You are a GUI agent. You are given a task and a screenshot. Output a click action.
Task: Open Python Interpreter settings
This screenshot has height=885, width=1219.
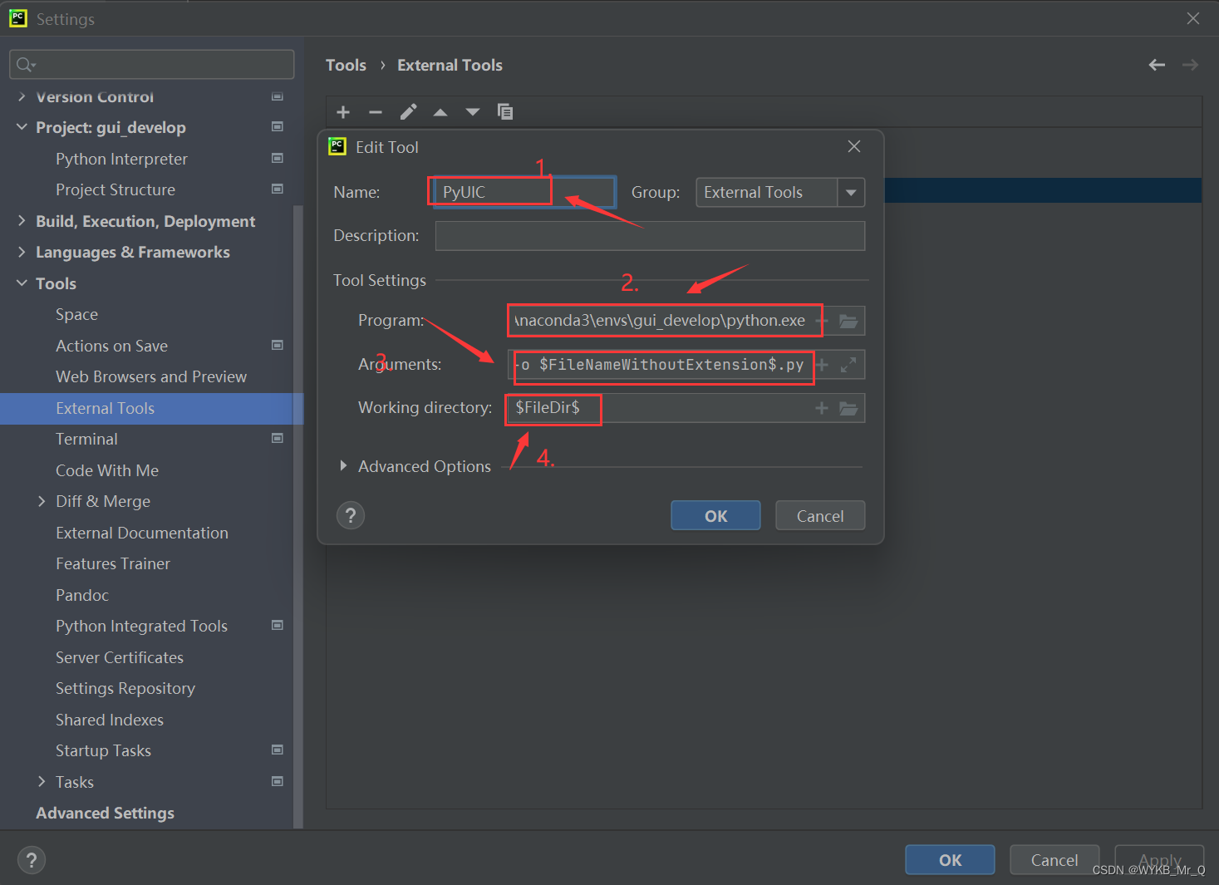(x=121, y=159)
